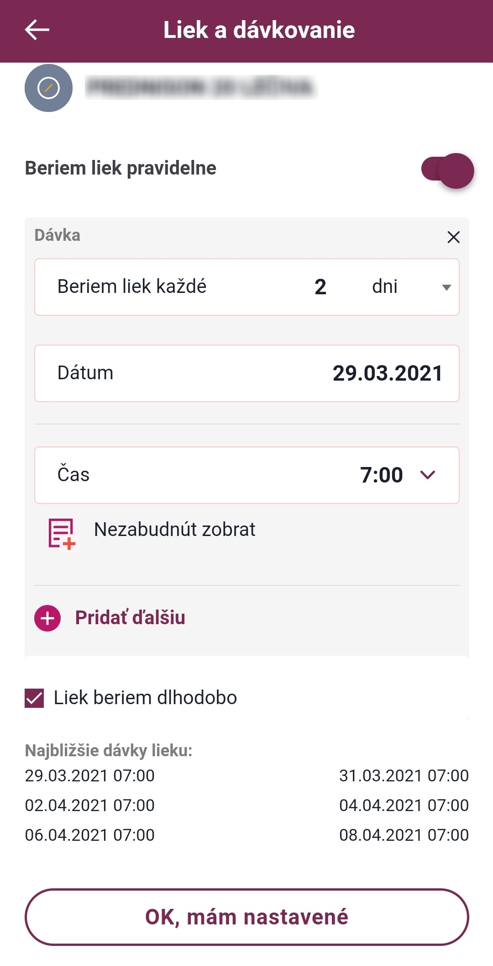The height and width of the screenshot is (966, 493).
Task: Tap the note-plus reminder icon
Action: coord(62,533)
